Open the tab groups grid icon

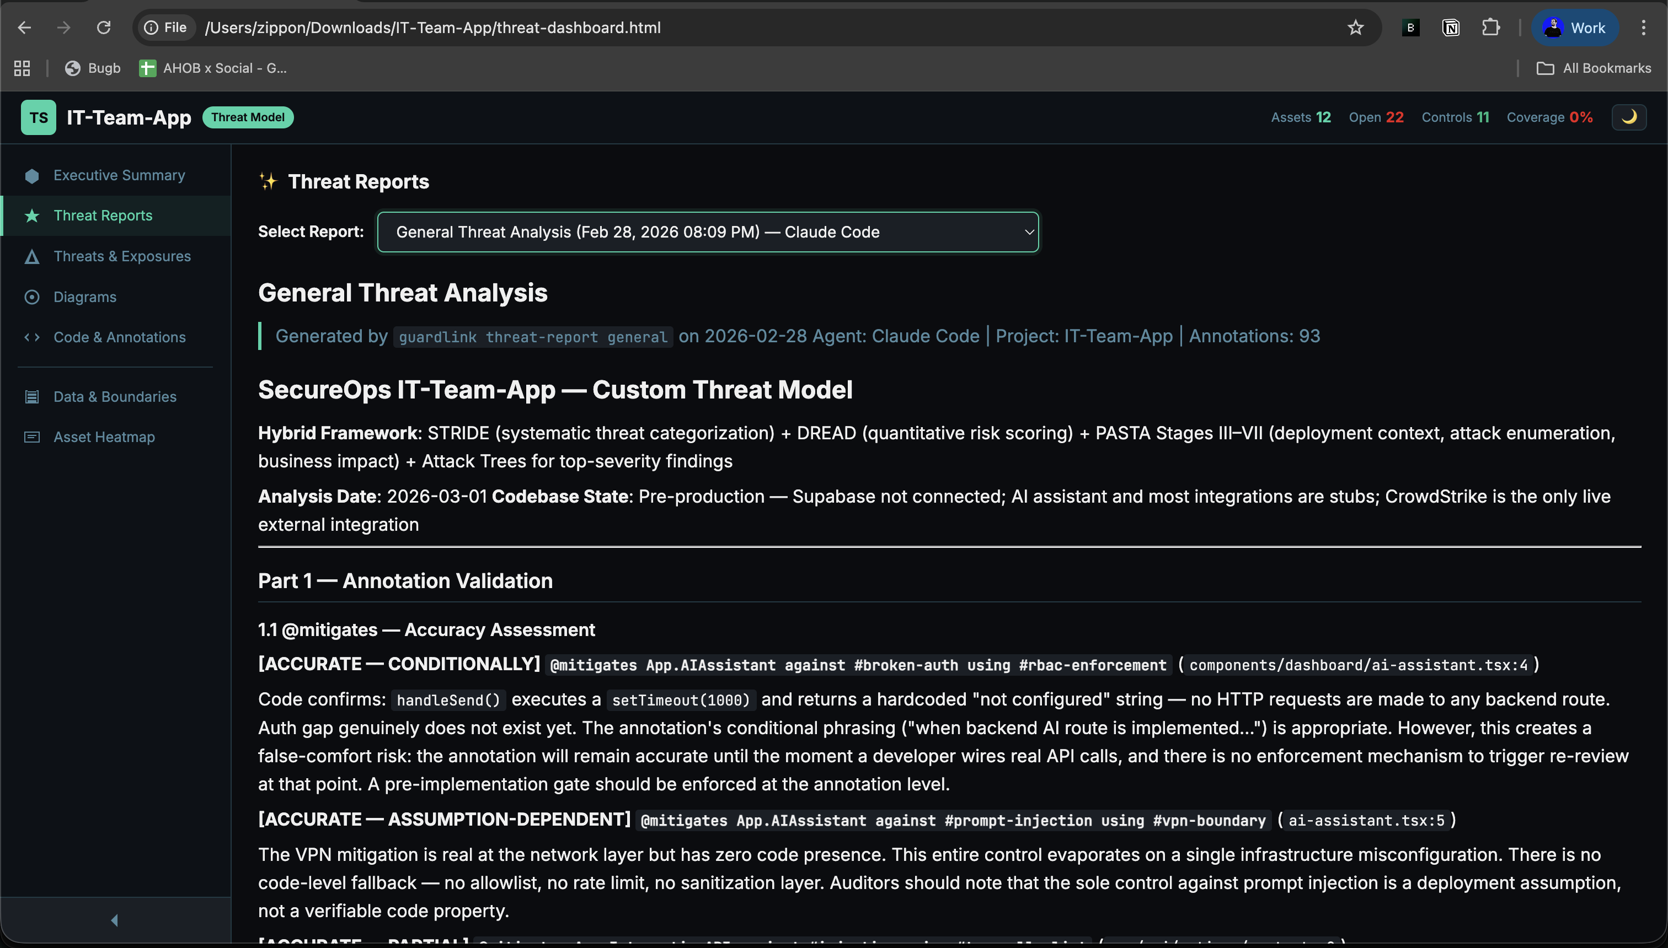(22, 68)
